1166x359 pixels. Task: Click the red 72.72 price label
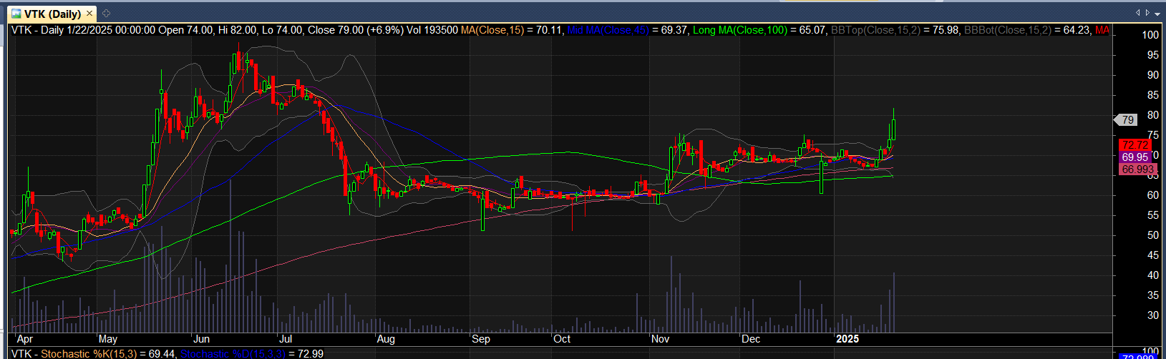pyautogui.click(x=1135, y=144)
